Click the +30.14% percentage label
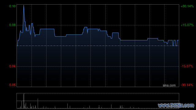This screenshot has height=110, width=196. [x=187, y=6]
